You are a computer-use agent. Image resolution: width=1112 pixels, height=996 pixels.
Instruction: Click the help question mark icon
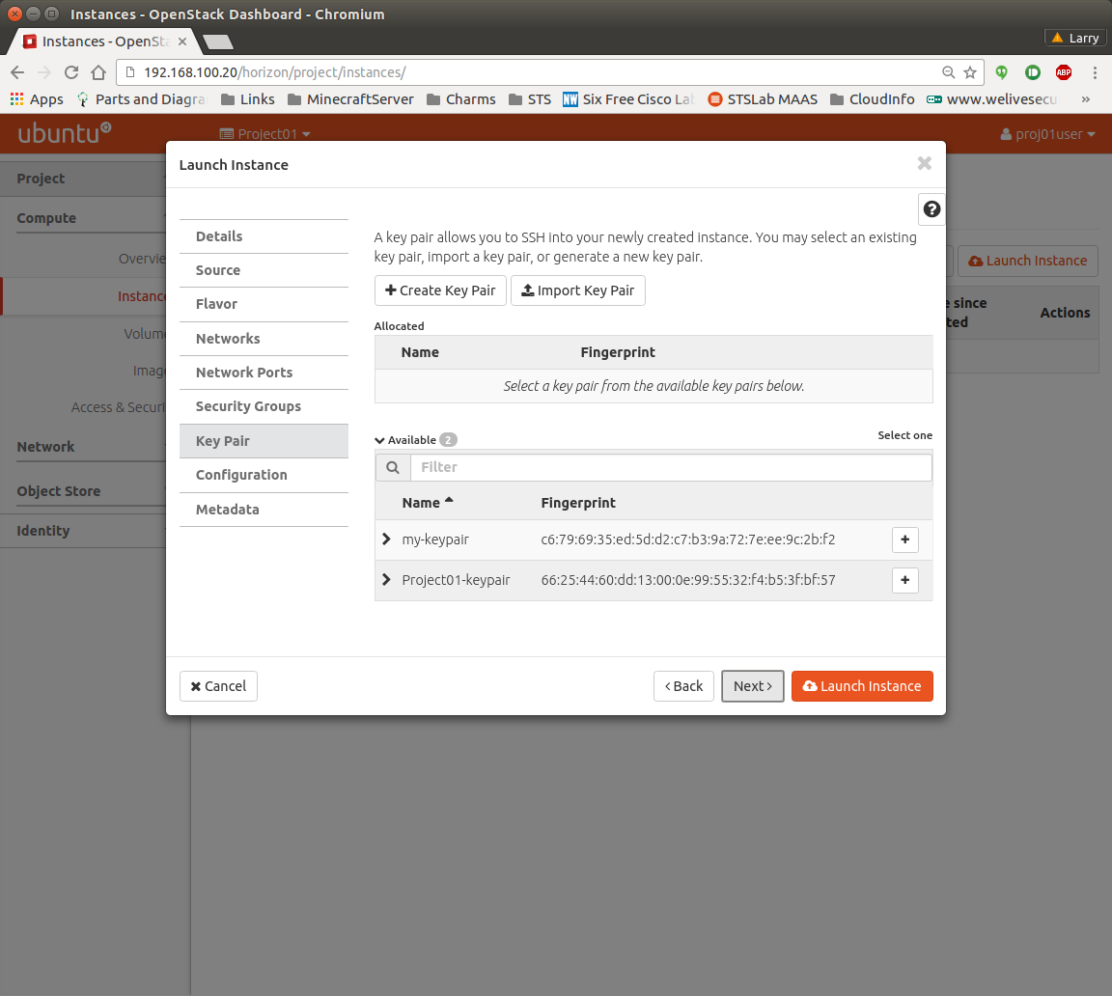click(931, 209)
